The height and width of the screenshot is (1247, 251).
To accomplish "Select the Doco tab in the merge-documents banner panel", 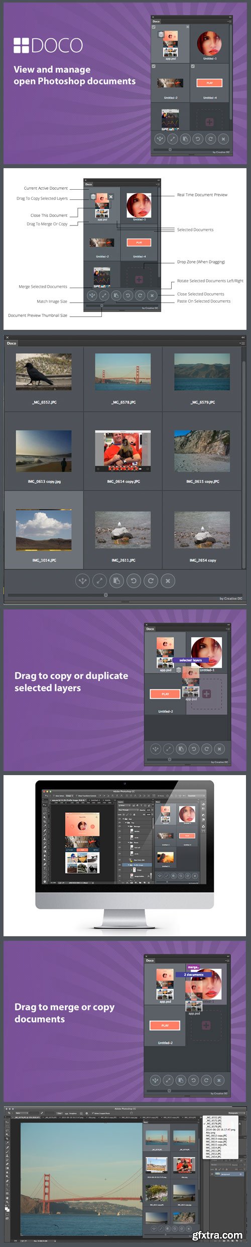I will (150, 960).
